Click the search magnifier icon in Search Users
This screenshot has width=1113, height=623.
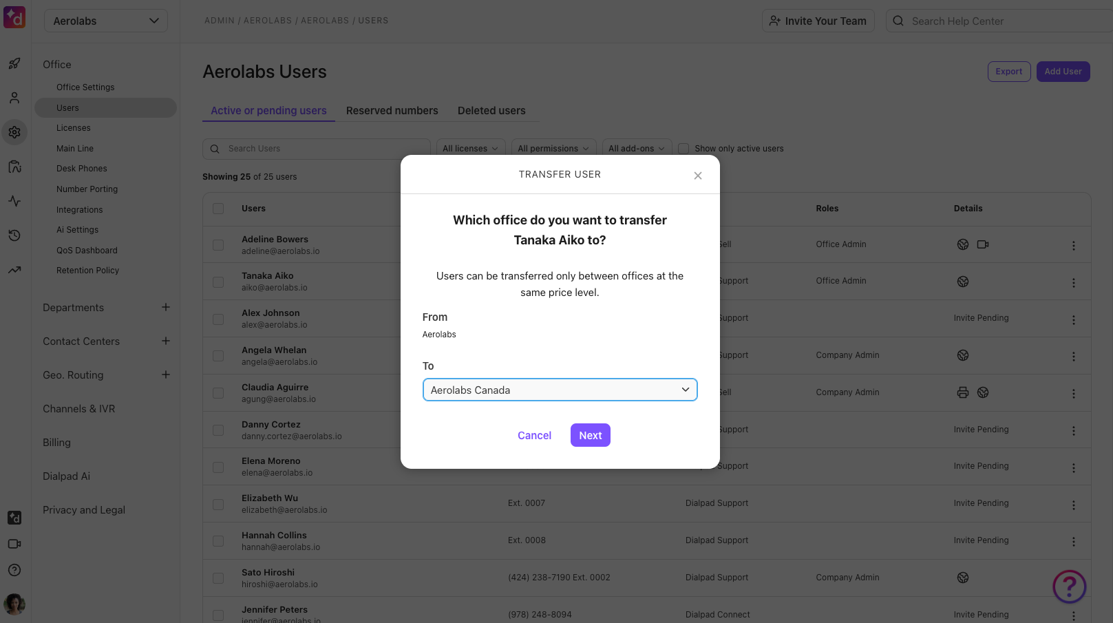[x=215, y=149]
